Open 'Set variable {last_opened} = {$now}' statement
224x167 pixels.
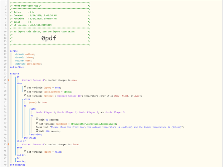(x=50, y=92)
